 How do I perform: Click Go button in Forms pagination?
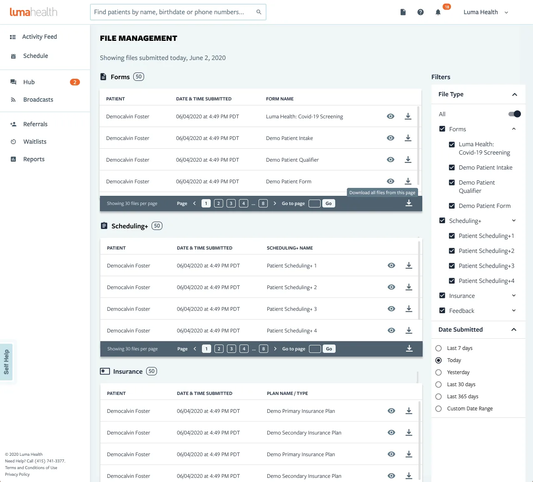(x=329, y=203)
